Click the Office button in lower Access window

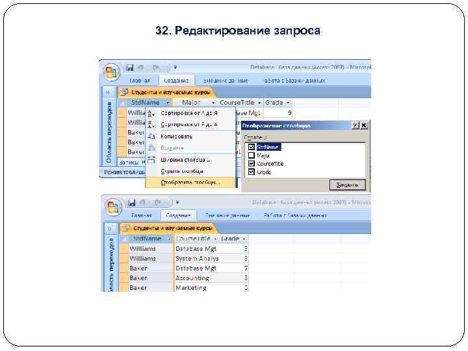(113, 207)
